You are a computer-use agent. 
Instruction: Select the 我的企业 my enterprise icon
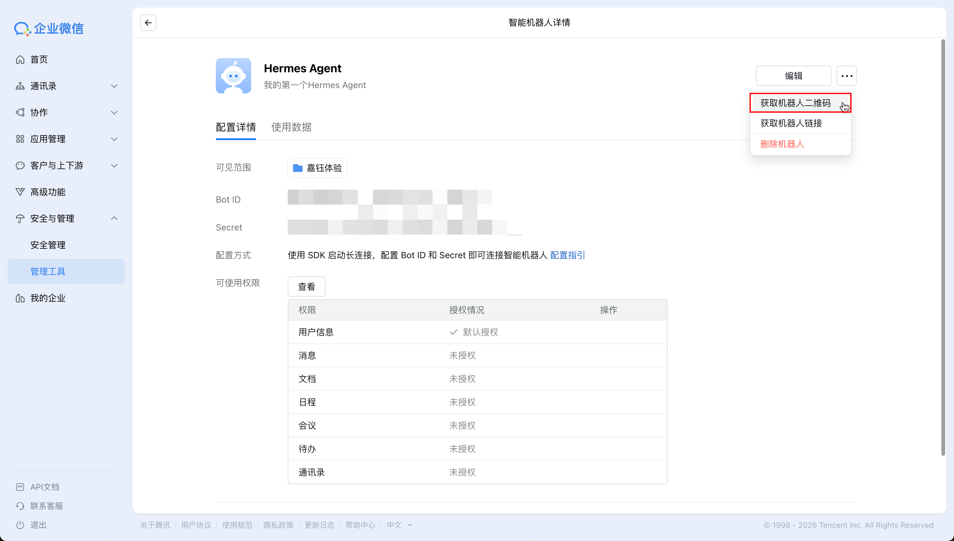pyautogui.click(x=21, y=298)
